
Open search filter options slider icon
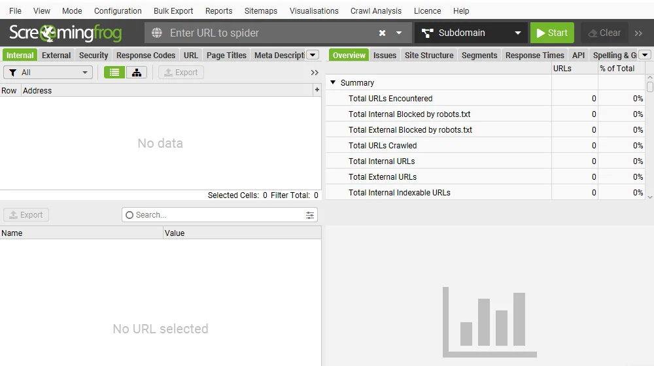tap(310, 215)
